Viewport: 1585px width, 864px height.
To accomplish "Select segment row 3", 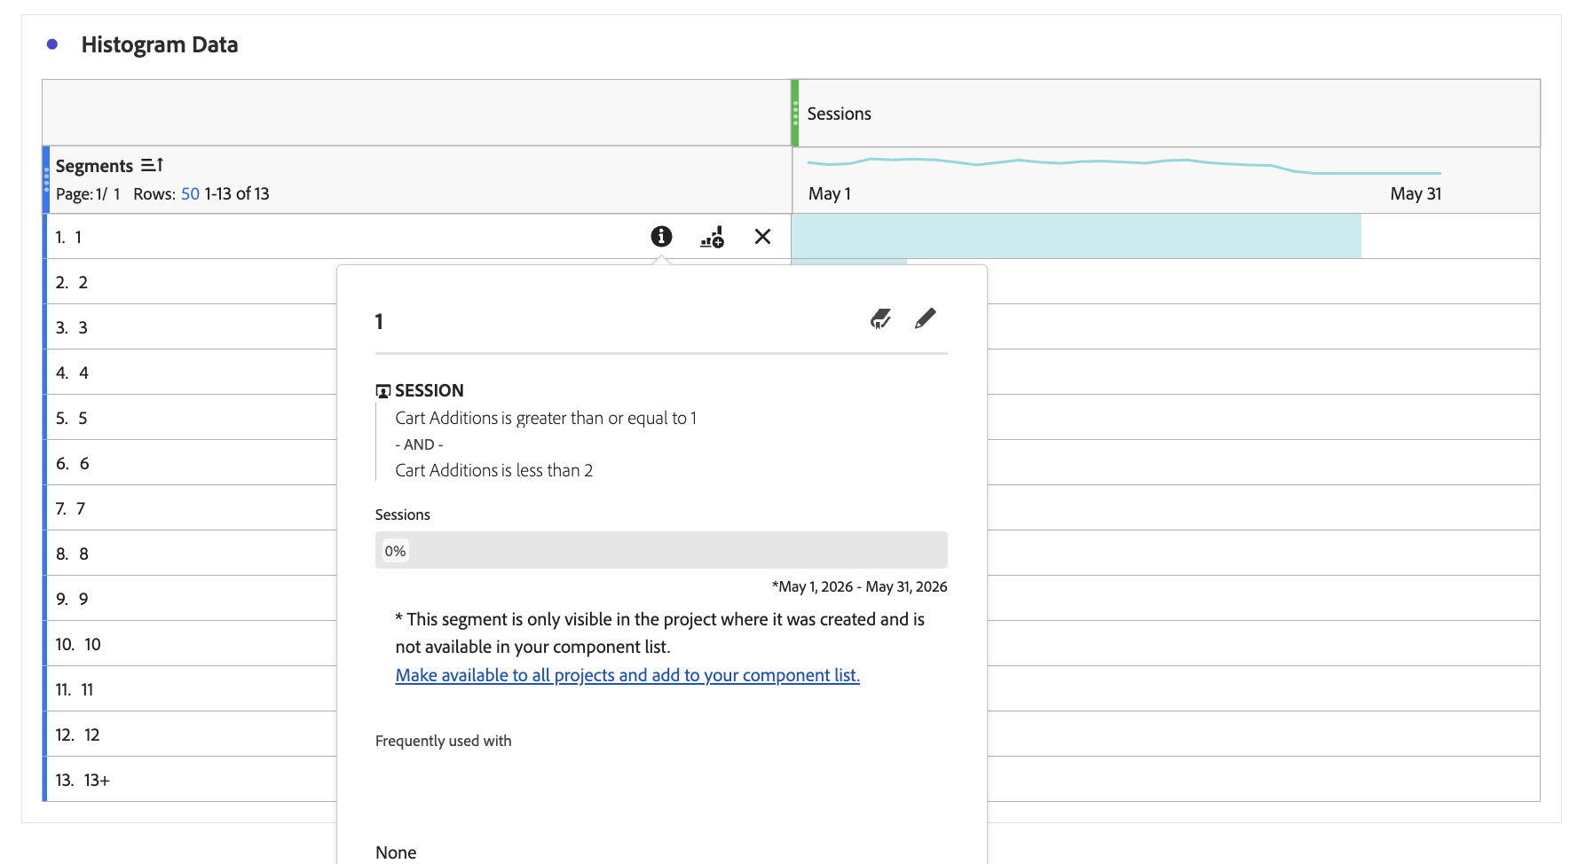I will pos(191,327).
